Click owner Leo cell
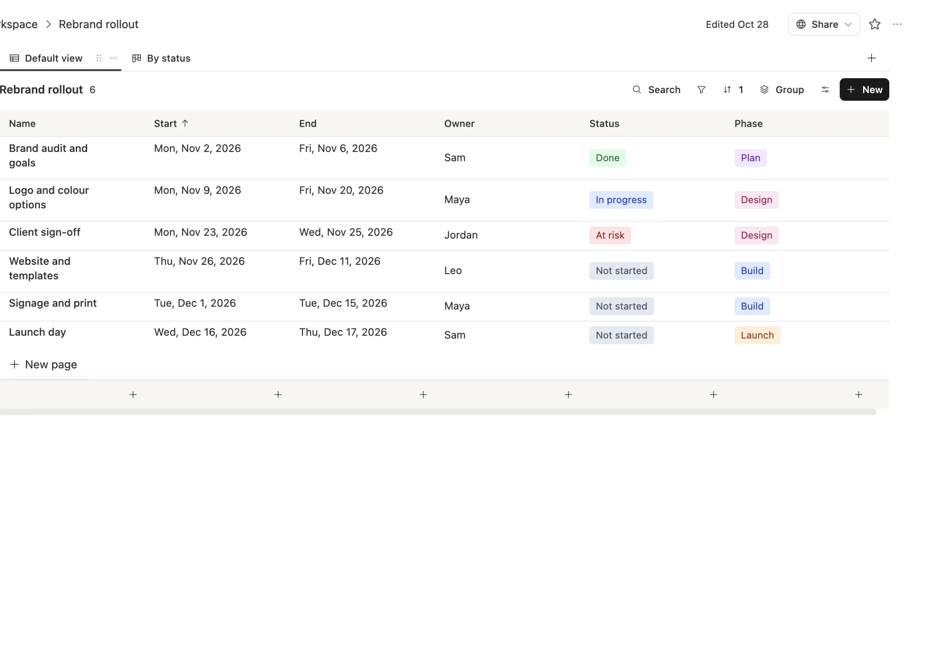928x661 pixels. 453,271
